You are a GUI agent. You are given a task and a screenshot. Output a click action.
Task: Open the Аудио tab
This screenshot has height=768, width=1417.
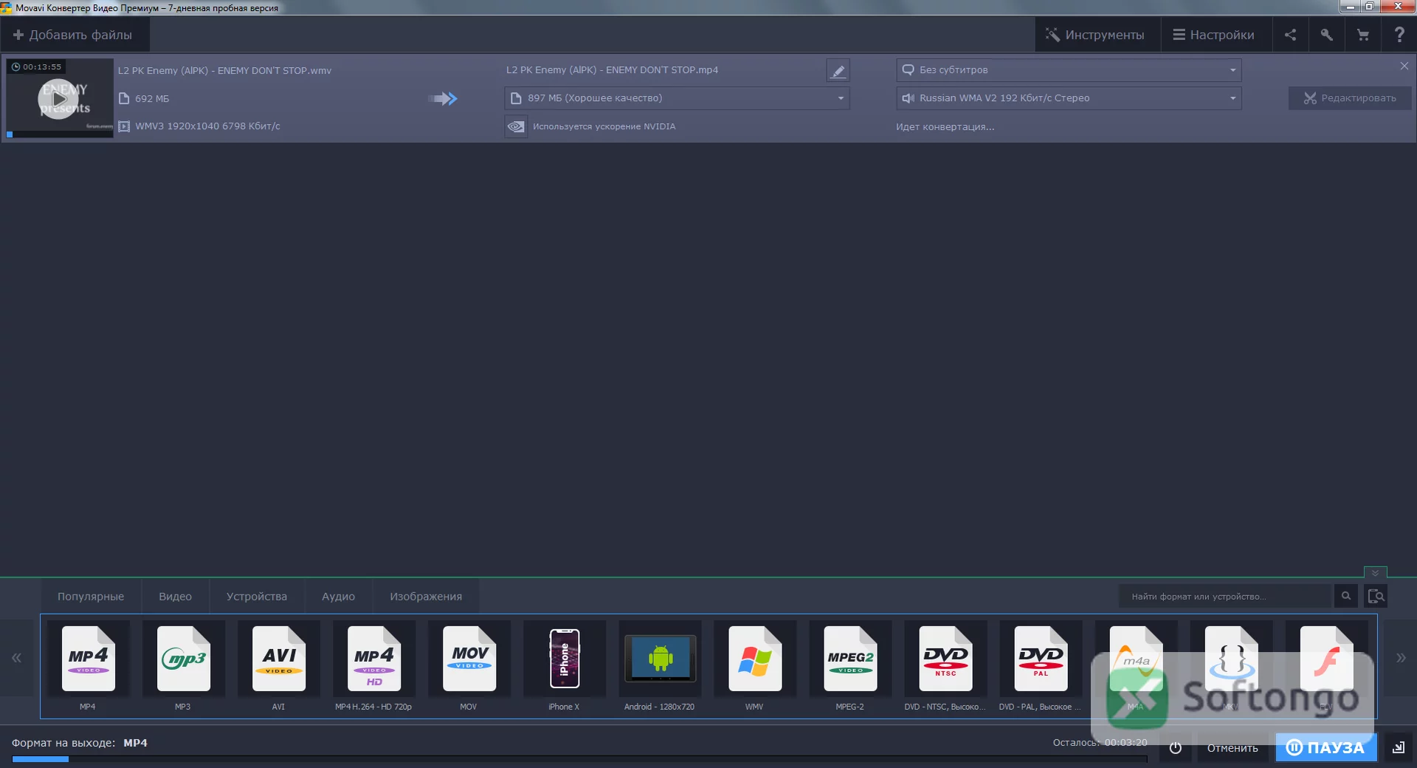pos(339,597)
